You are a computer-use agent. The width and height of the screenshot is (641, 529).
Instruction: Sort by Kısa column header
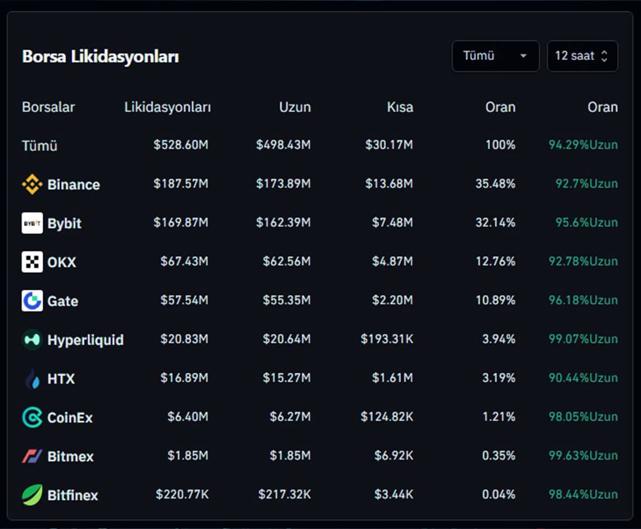click(x=400, y=107)
